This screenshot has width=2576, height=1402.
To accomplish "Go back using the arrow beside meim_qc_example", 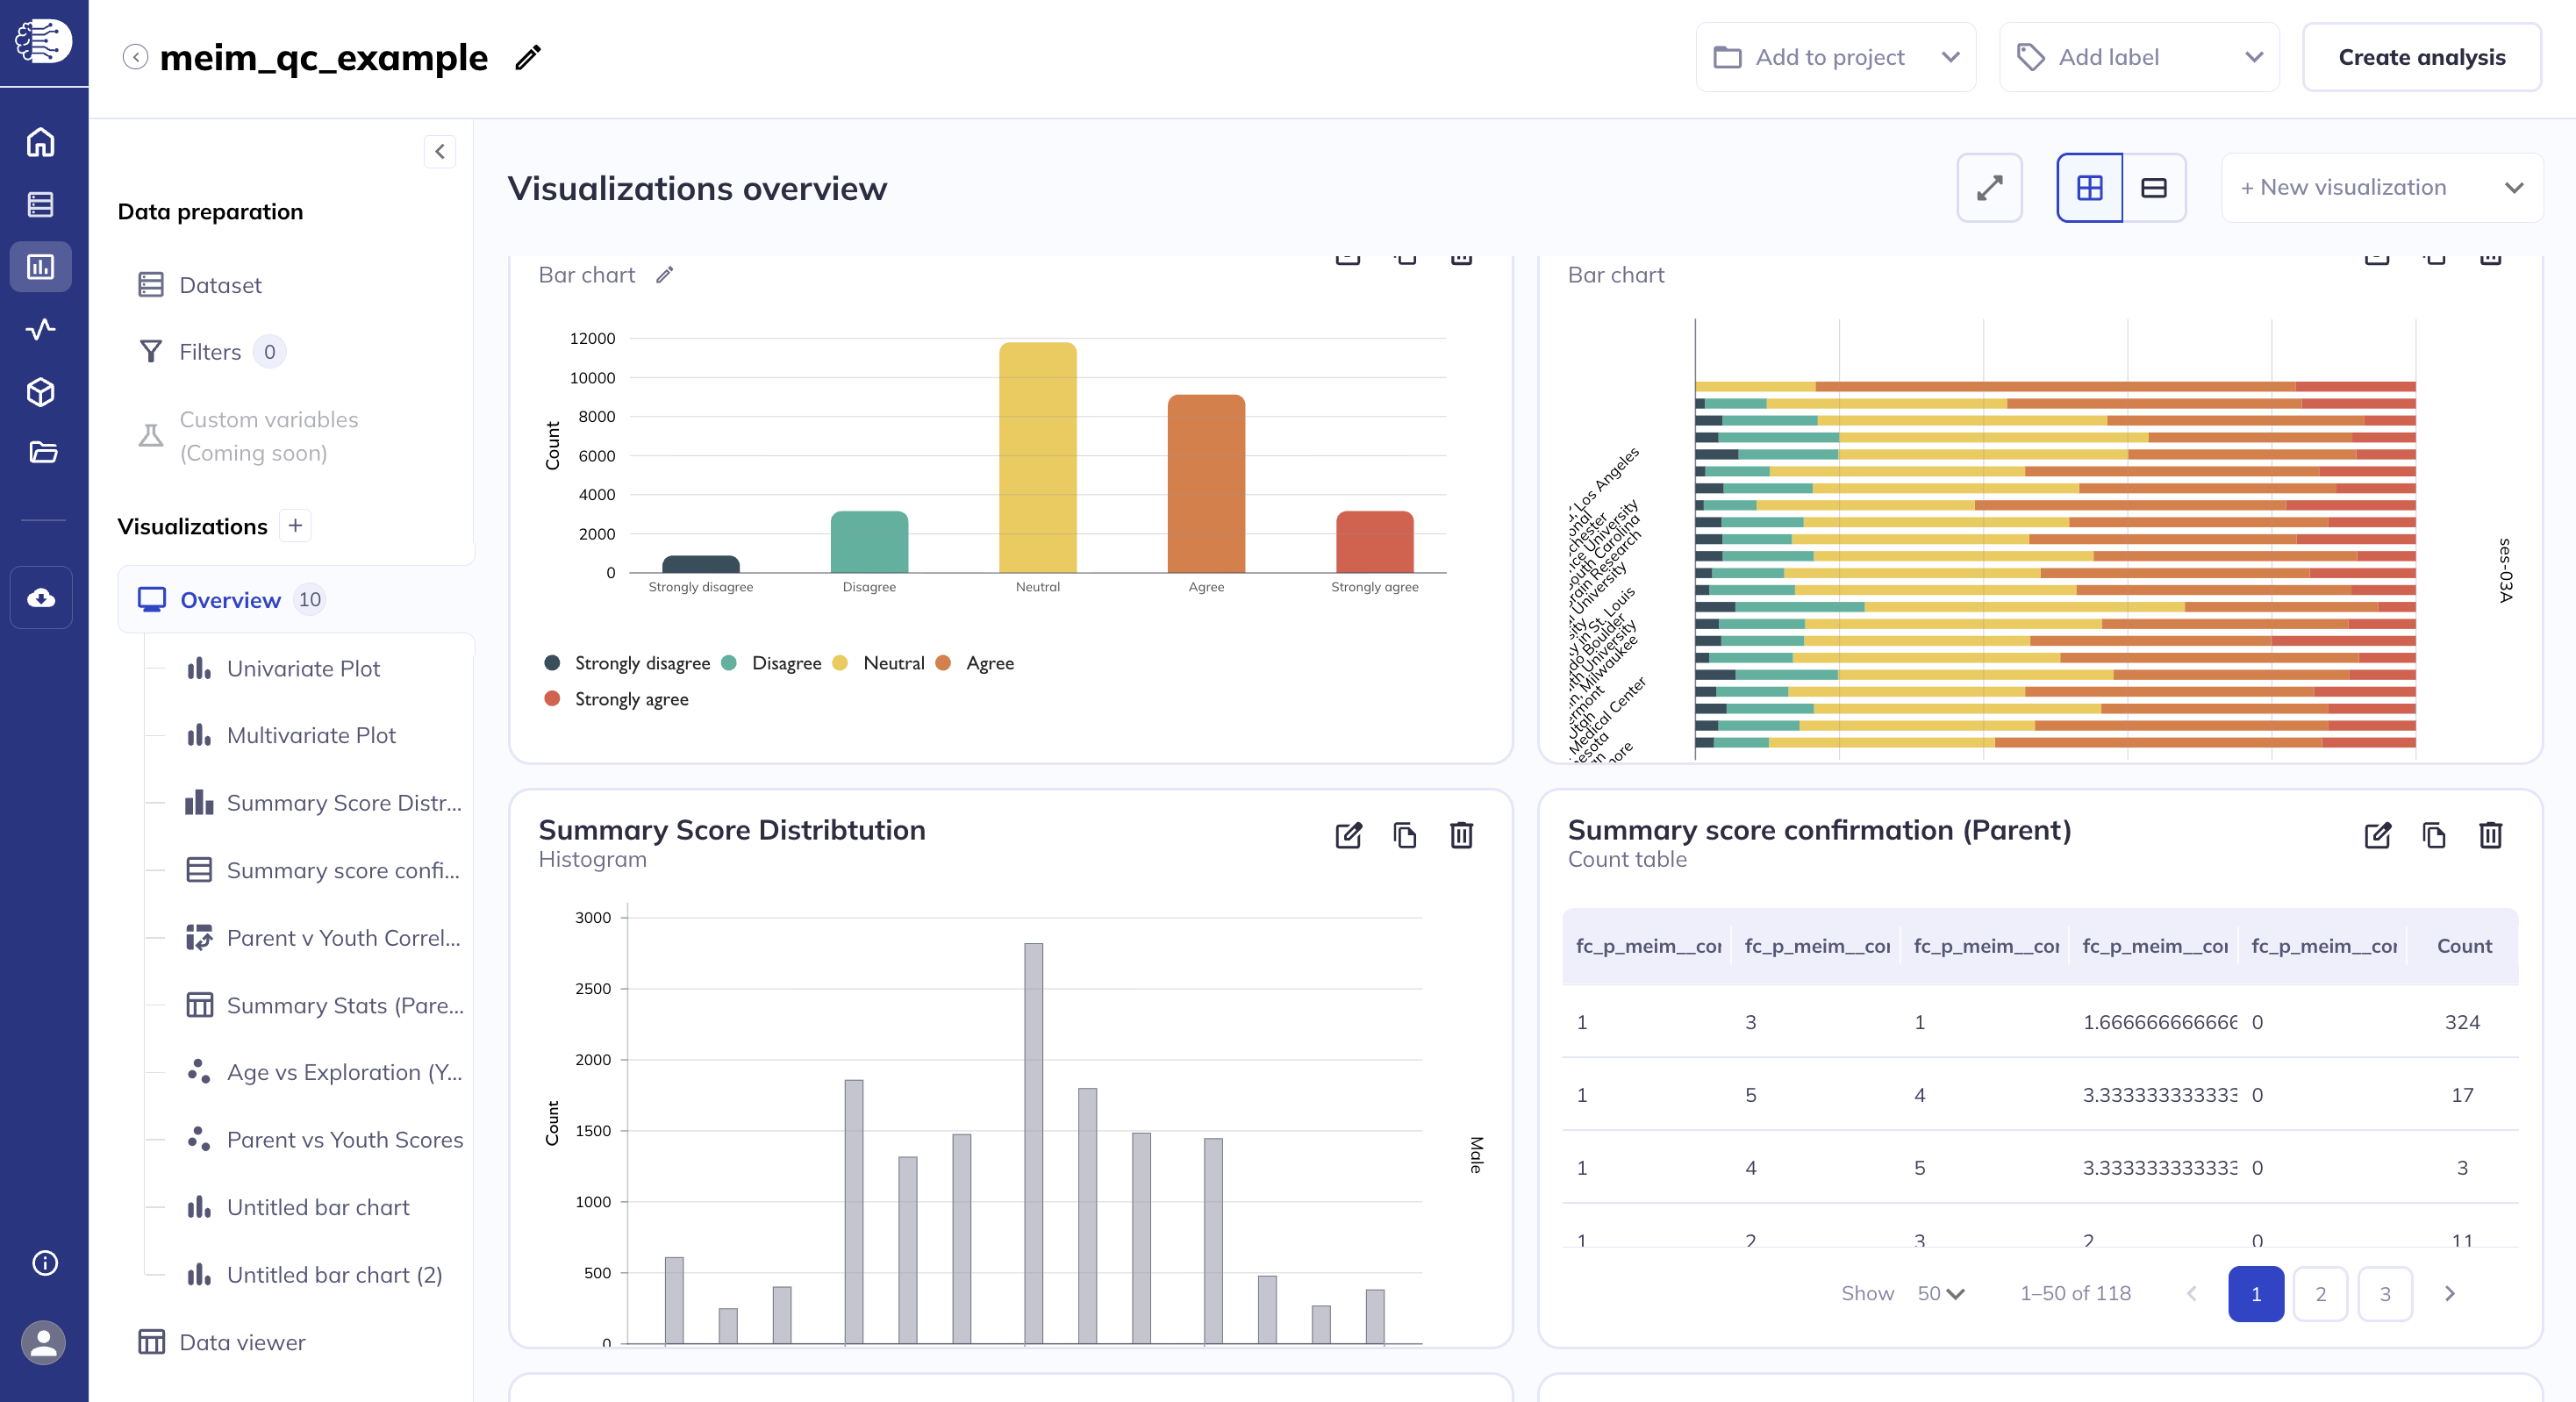I will click(135, 57).
